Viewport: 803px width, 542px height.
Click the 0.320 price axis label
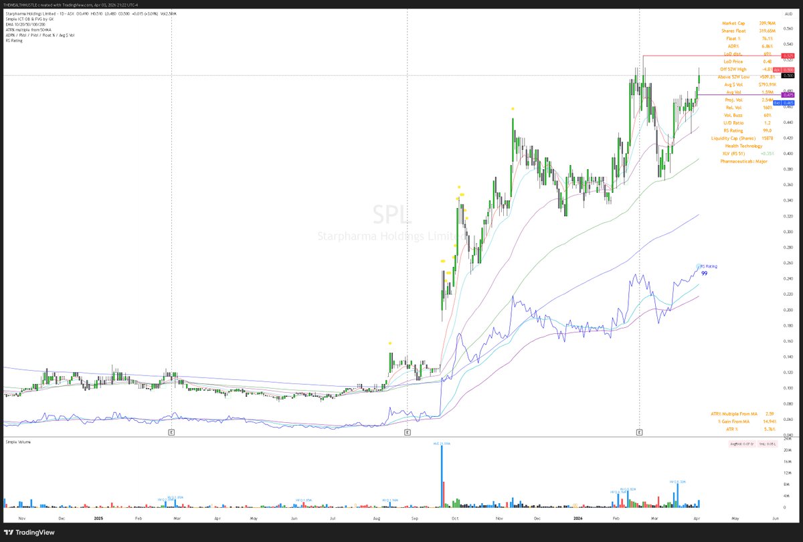pos(788,216)
